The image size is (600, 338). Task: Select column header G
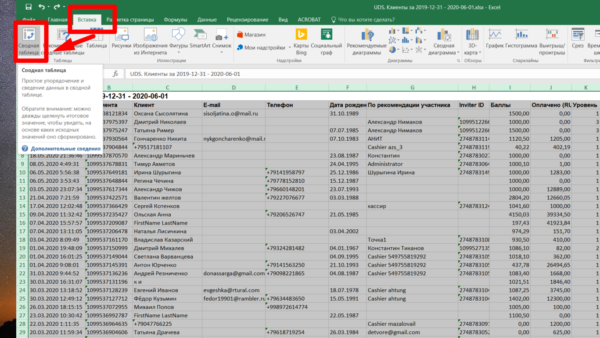pyautogui.click(x=412, y=88)
